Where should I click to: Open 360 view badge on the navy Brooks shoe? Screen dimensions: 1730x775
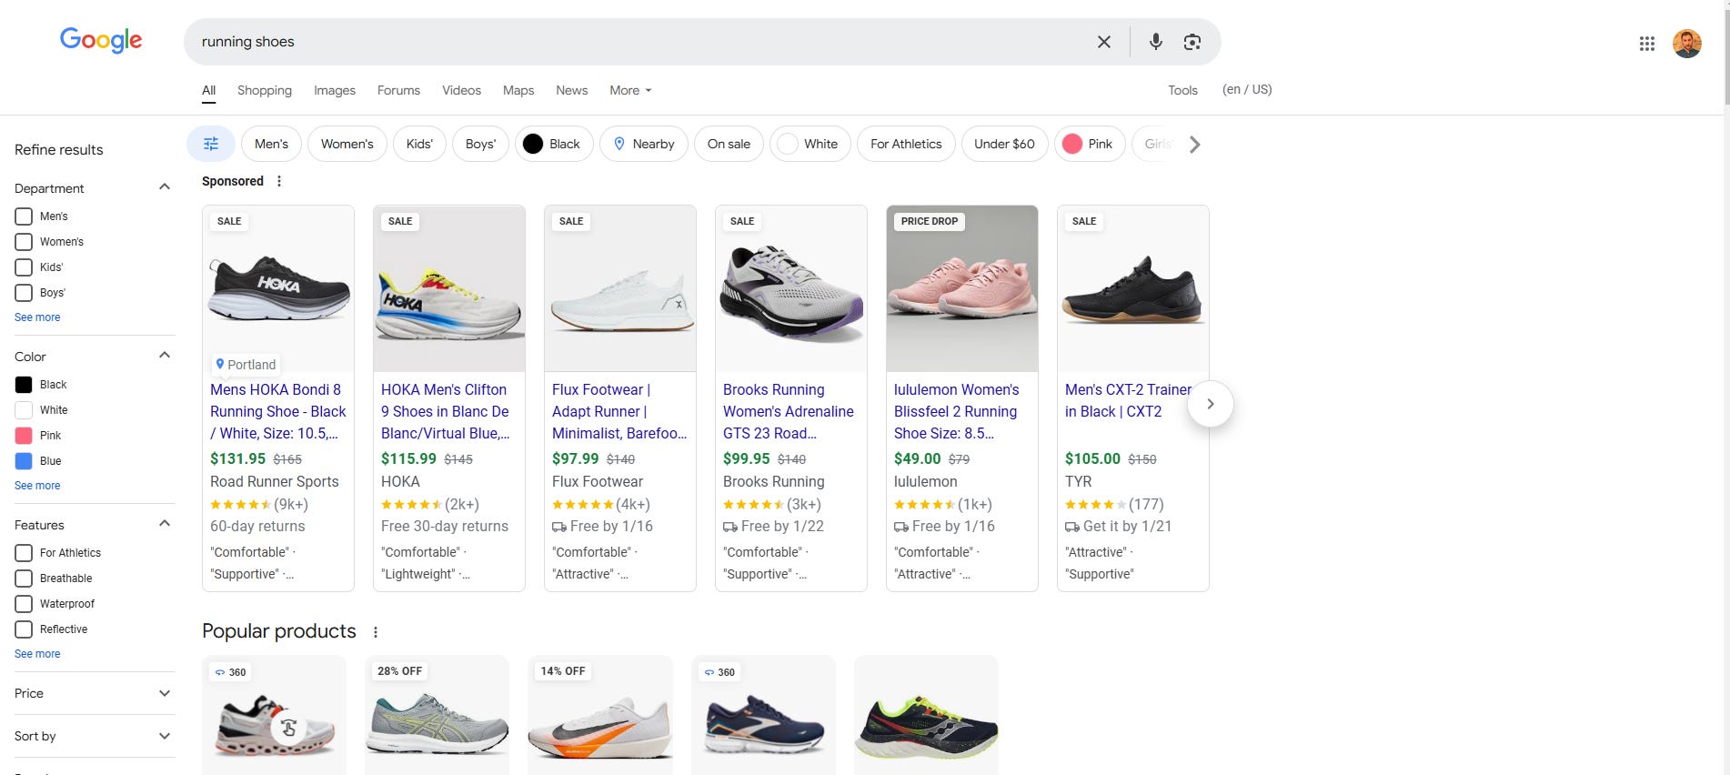(x=719, y=672)
